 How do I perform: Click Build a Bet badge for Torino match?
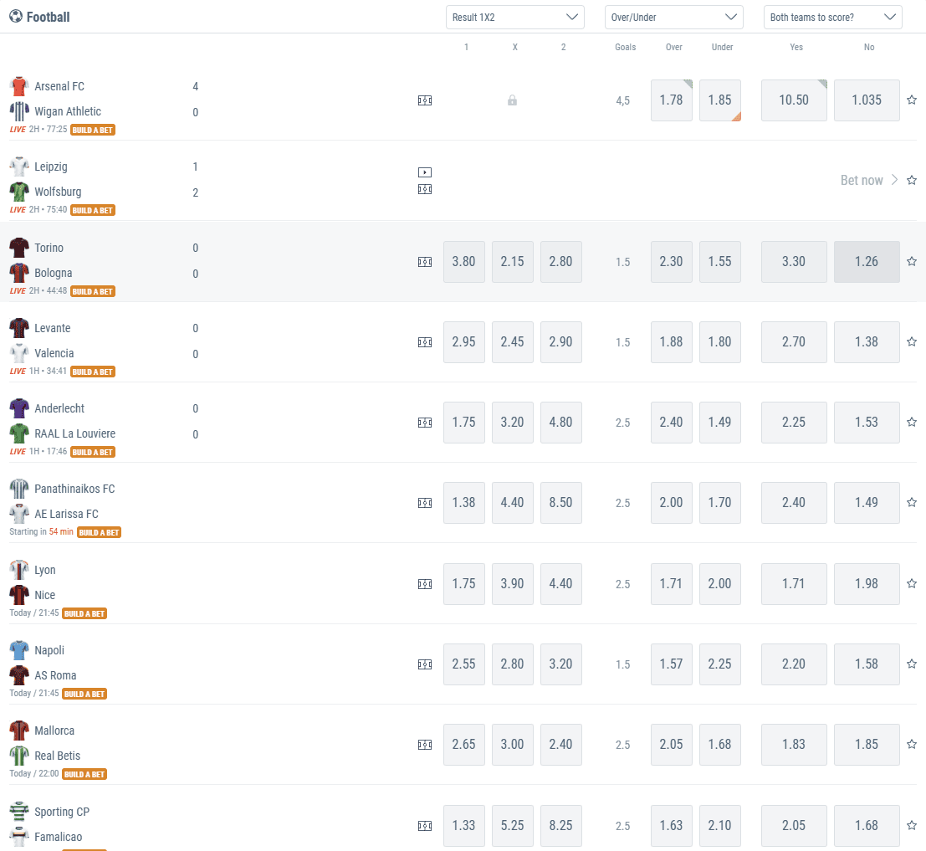pyautogui.click(x=93, y=291)
